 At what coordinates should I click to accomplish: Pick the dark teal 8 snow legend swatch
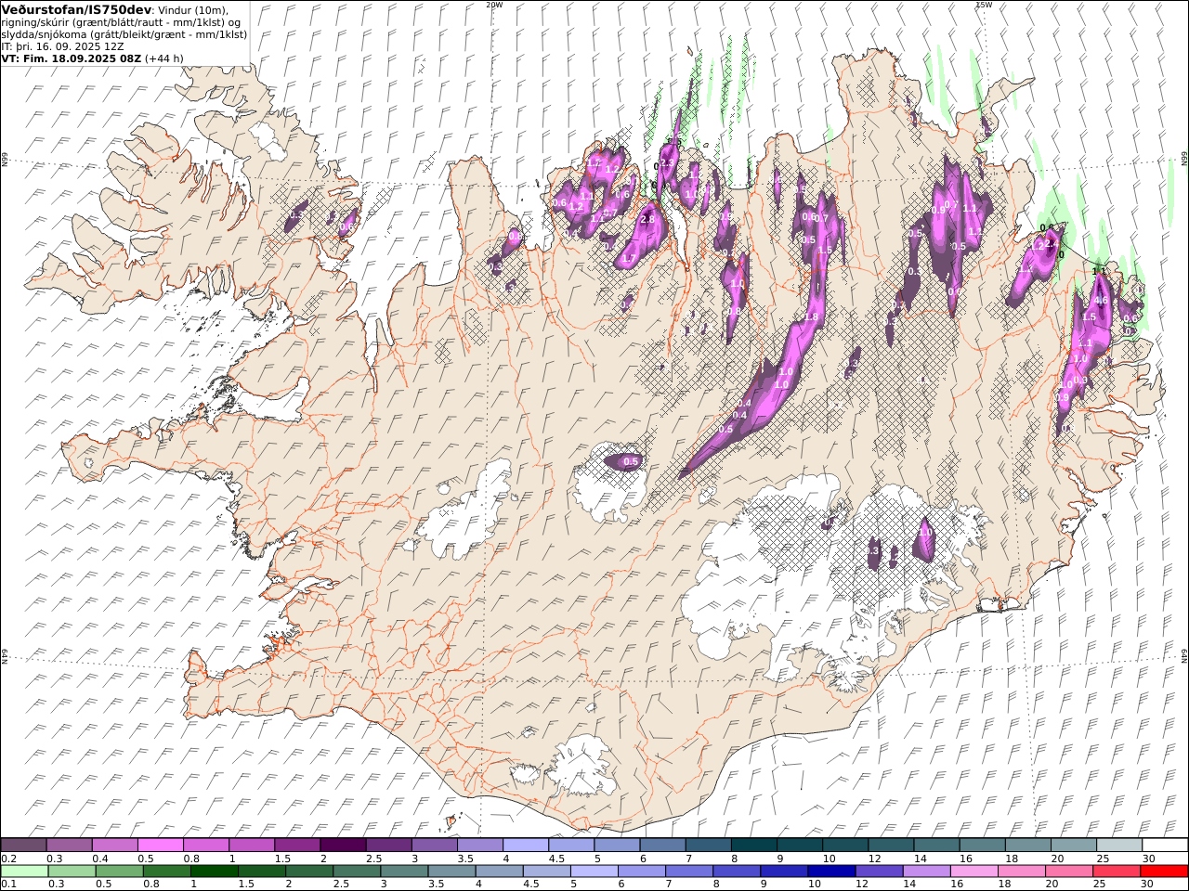click(754, 846)
